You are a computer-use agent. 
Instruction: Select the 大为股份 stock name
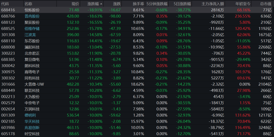tap(32, 97)
